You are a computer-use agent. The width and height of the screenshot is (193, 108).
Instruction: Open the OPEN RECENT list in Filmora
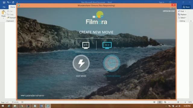click(x=169, y=11)
